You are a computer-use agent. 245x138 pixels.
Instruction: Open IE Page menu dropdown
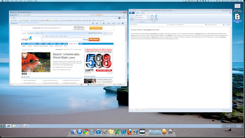click(108, 23)
